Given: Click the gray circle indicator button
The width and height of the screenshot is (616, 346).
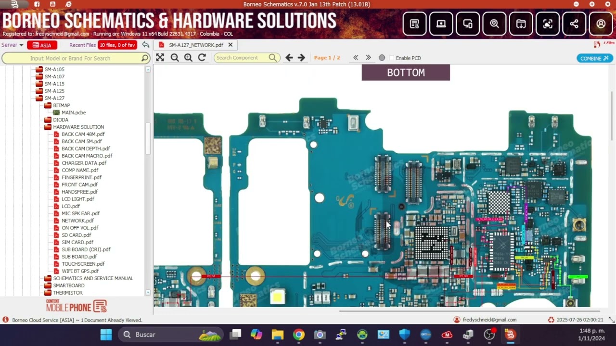Looking at the screenshot, I should [382, 58].
